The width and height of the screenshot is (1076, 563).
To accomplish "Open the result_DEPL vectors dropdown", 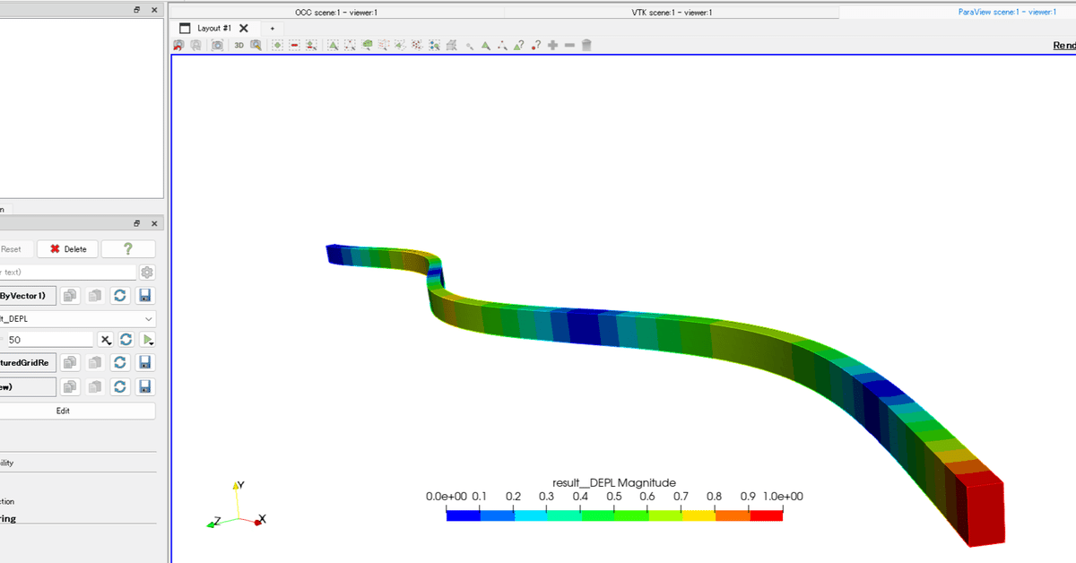I will [x=77, y=318].
